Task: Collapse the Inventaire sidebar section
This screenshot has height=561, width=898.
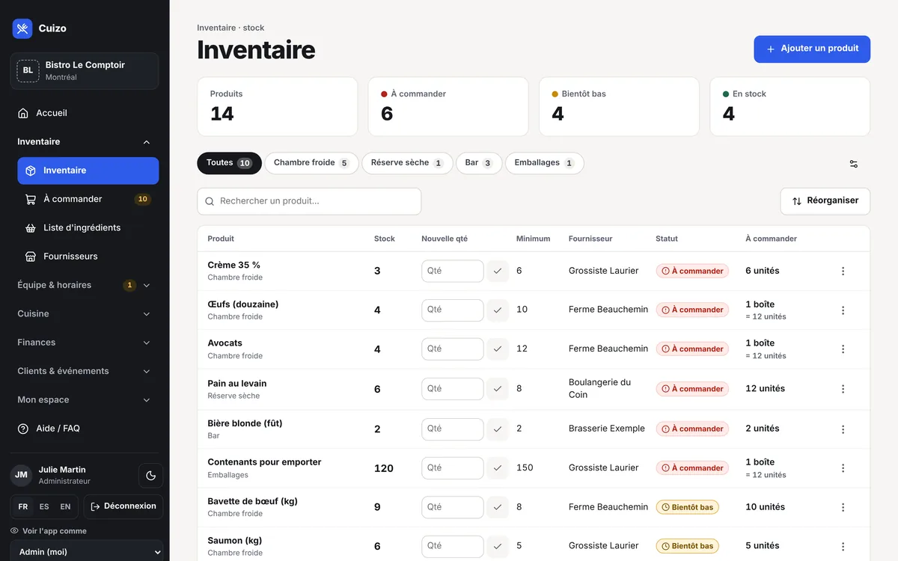Action: tap(85, 142)
